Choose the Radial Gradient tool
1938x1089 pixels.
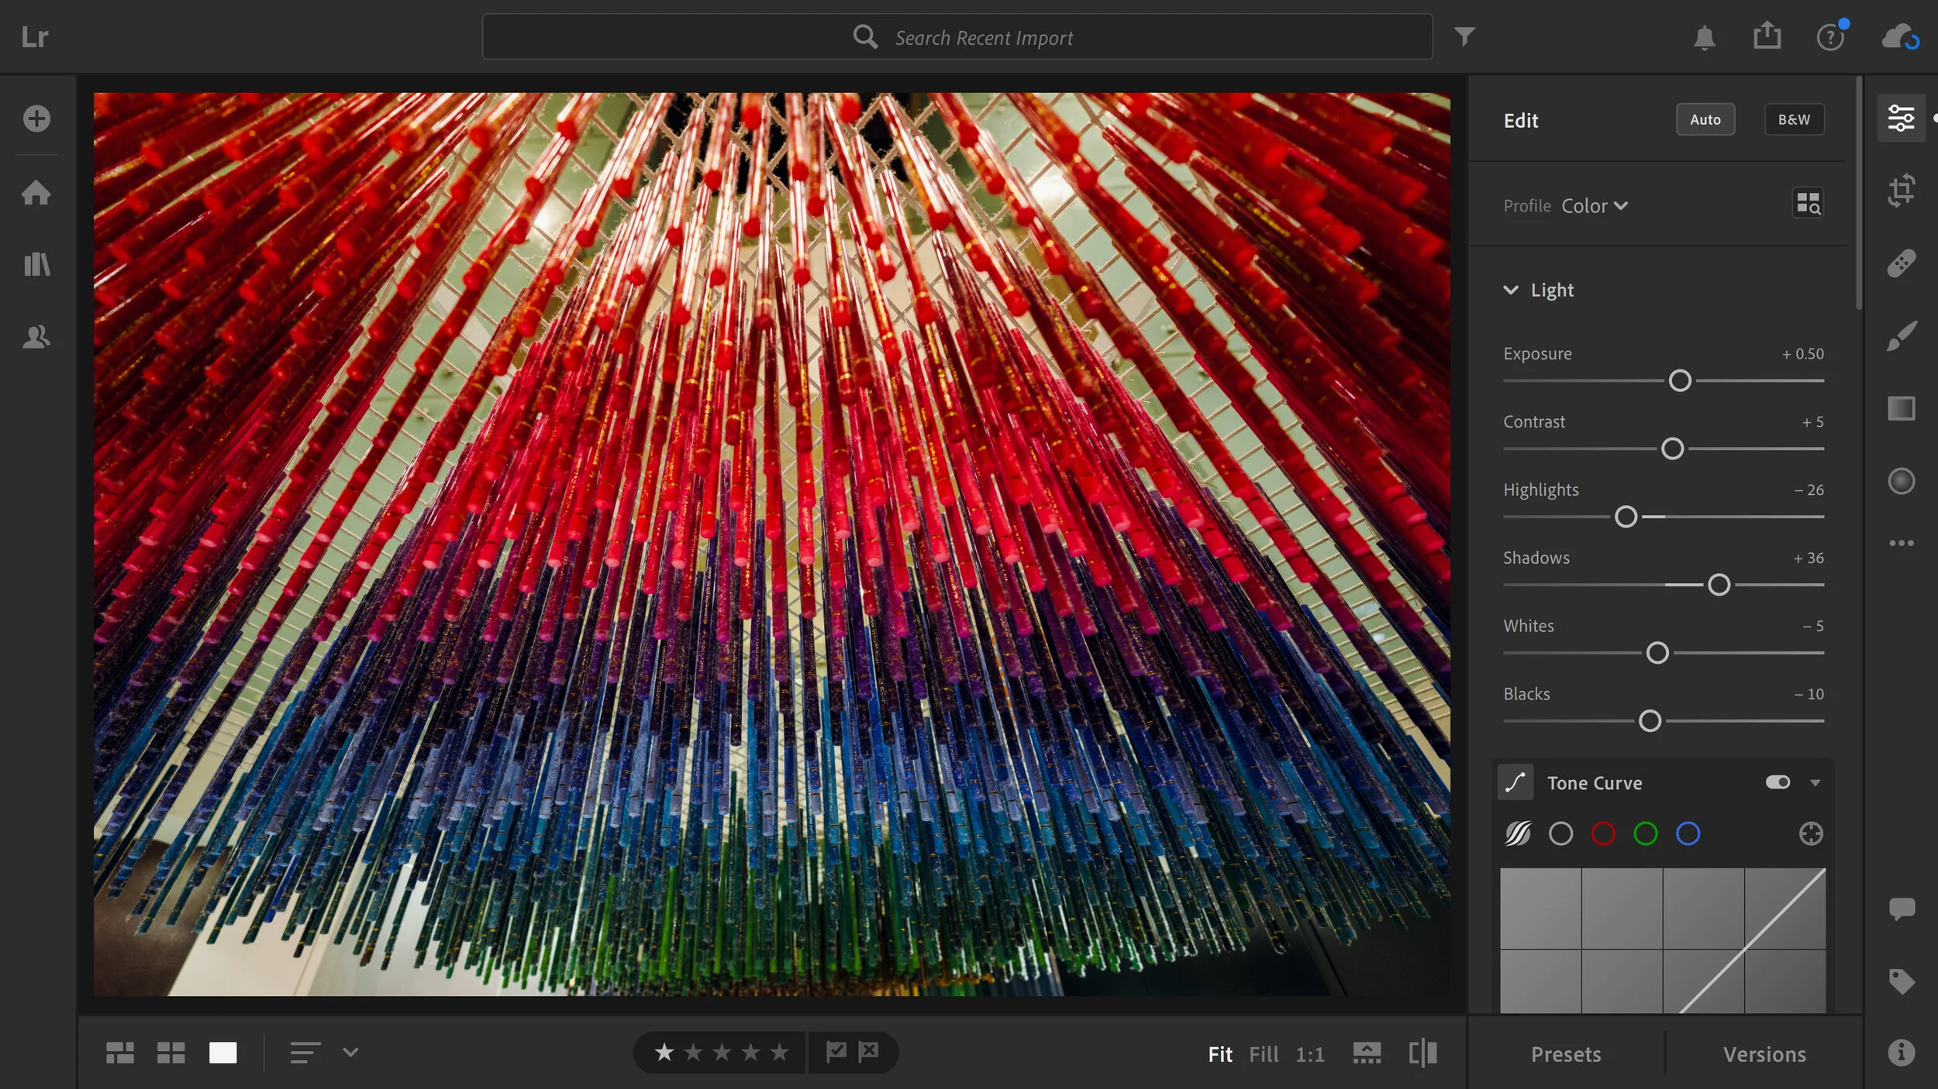tap(1901, 481)
